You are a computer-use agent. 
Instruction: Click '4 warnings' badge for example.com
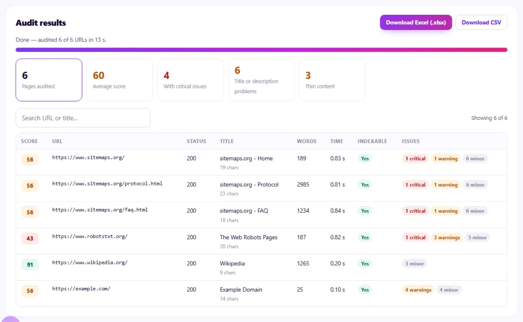(418, 290)
